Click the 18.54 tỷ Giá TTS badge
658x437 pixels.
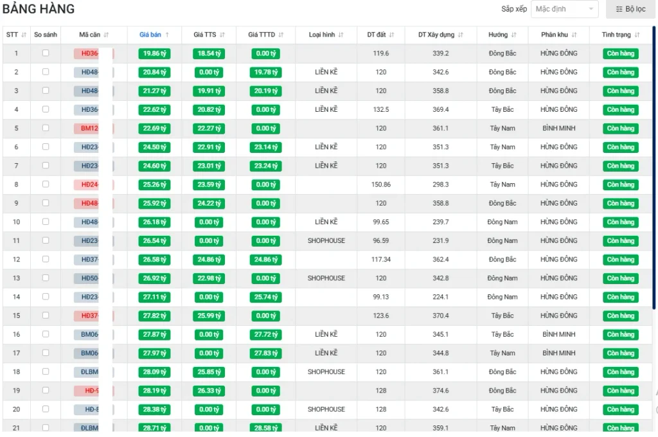209,54
